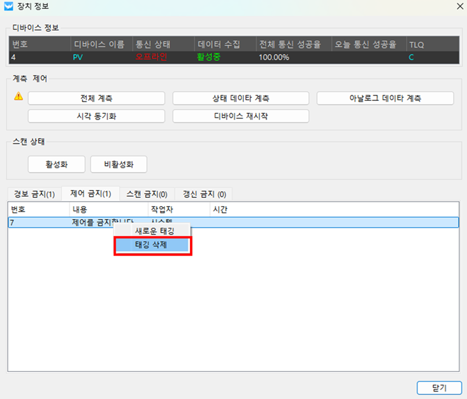Switch to the 갱신 금지 (0) tab
The width and height of the screenshot is (467, 399).
[x=204, y=194]
